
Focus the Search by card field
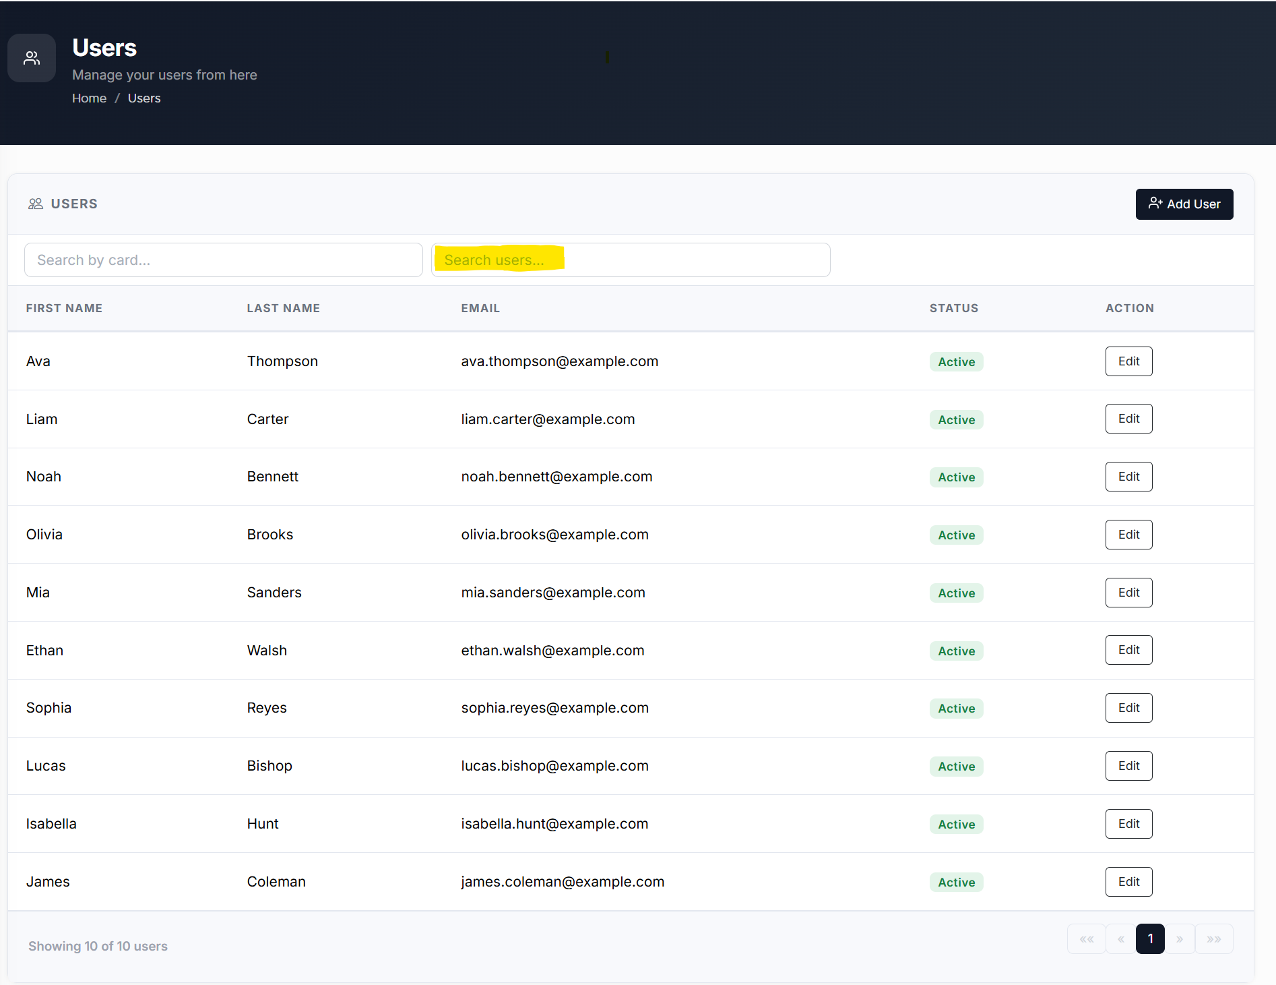click(224, 260)
